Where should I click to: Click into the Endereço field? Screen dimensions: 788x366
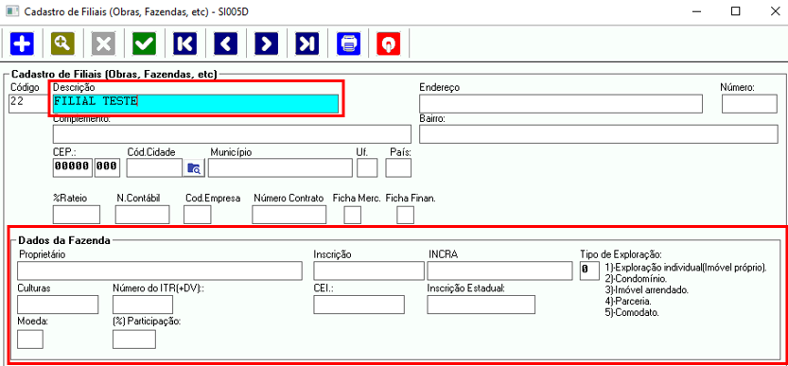pyautogui.click(x=561, y=104)
